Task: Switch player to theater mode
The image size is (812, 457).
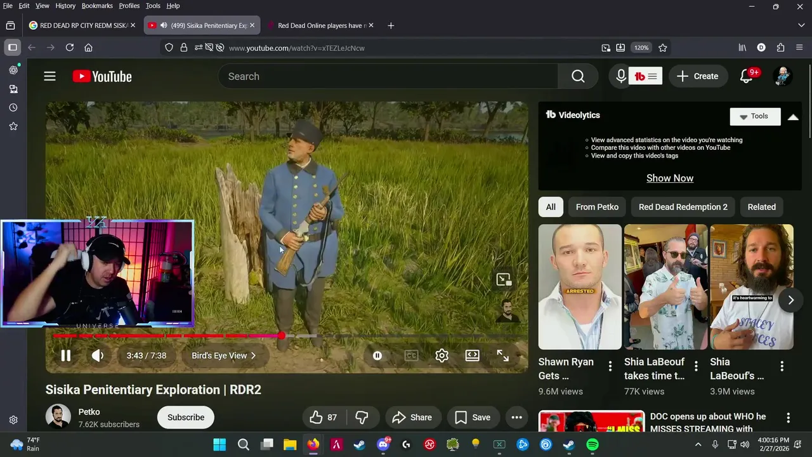Action: [472, 355]
